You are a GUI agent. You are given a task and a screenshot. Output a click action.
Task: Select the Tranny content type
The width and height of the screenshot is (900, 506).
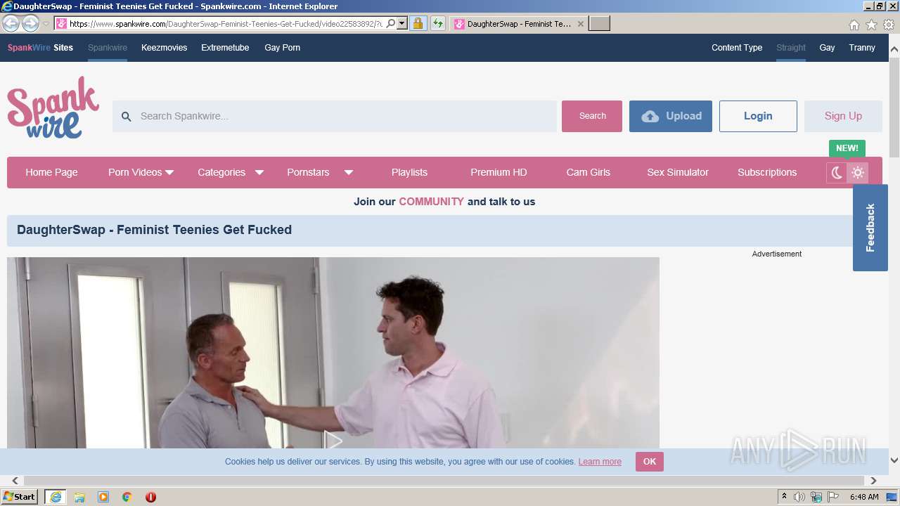(x=862, y=48)
